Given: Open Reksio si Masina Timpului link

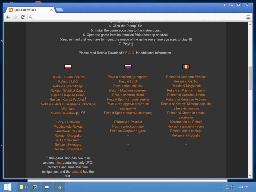Looking at the screenshot, I should tap(186, 90).
